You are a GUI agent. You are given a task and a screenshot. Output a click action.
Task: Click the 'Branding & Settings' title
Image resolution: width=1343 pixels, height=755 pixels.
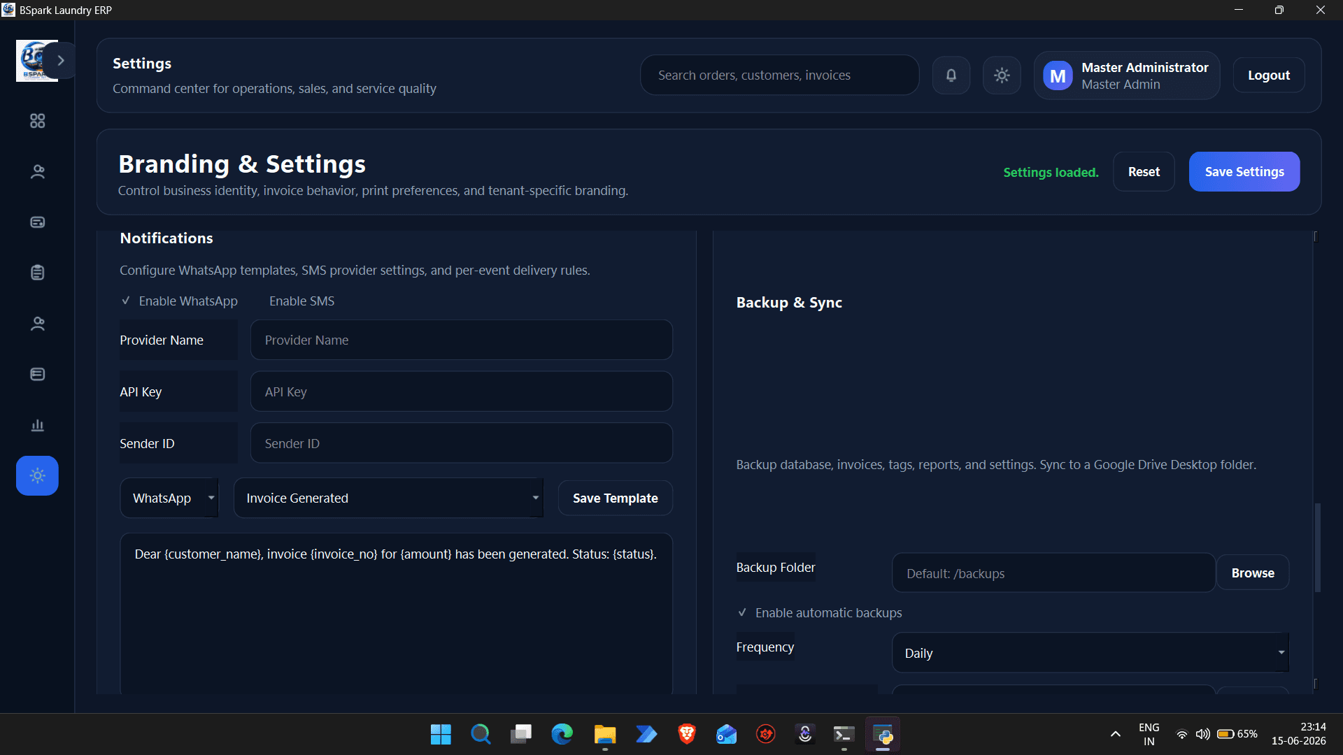(x=242, y=164)
